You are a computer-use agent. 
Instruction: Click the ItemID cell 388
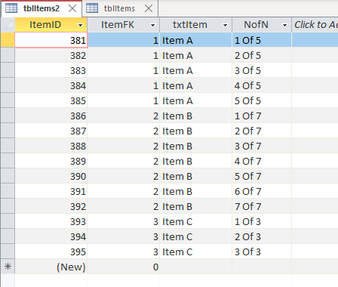51,146
